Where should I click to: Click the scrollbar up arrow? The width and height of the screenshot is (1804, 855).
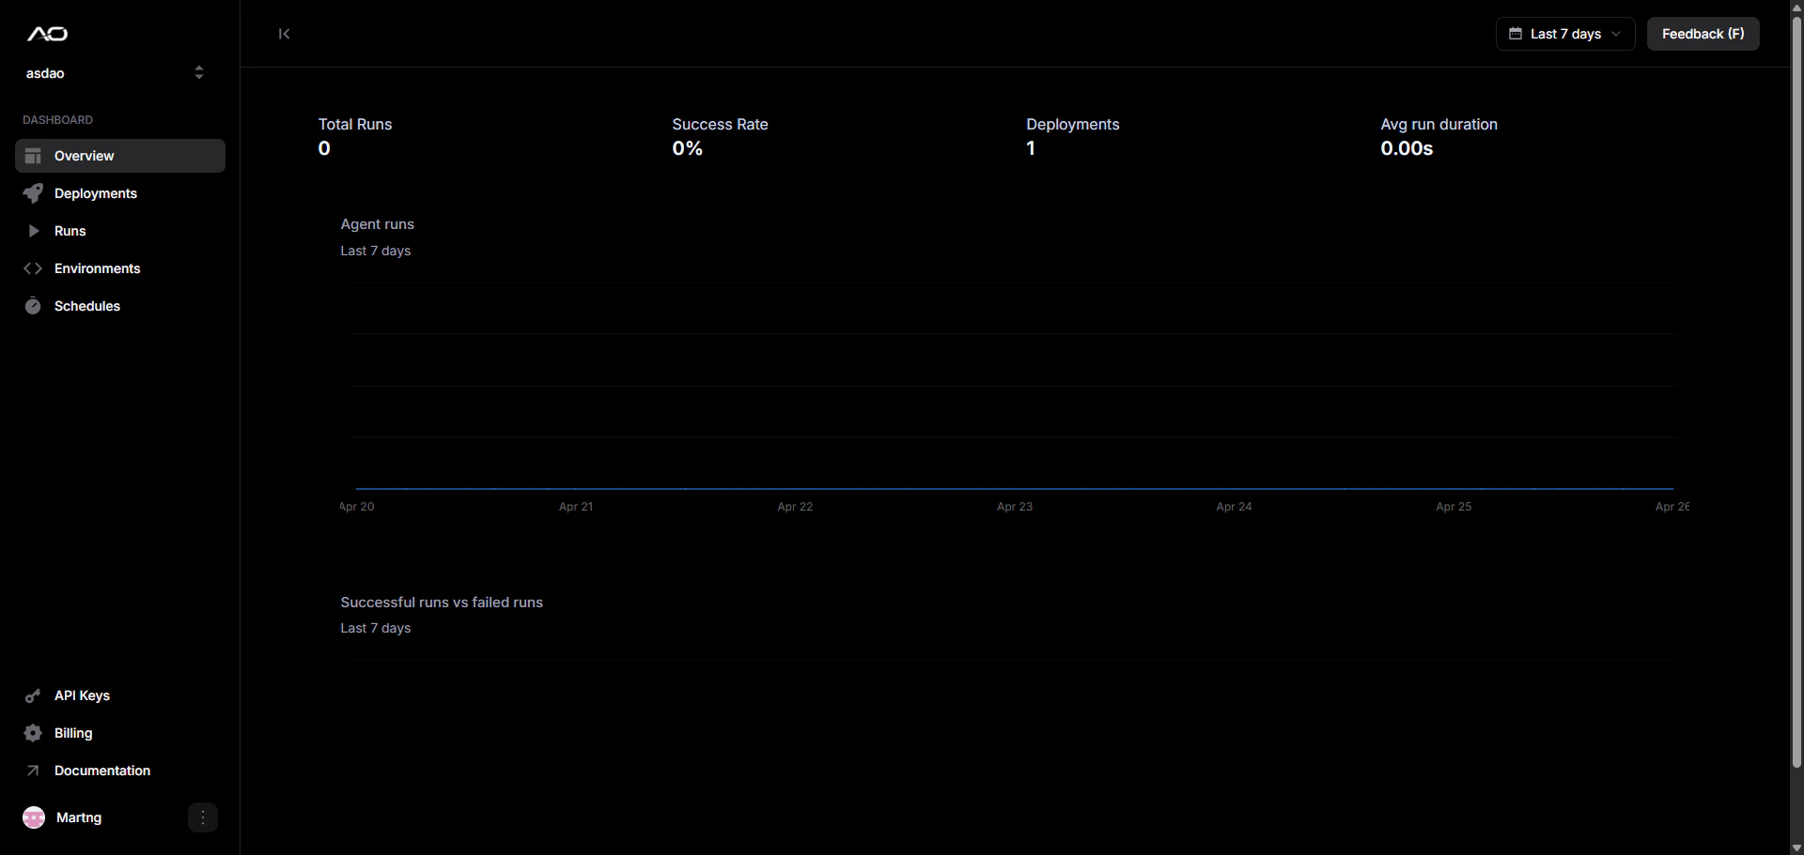tap(1796, 8)
